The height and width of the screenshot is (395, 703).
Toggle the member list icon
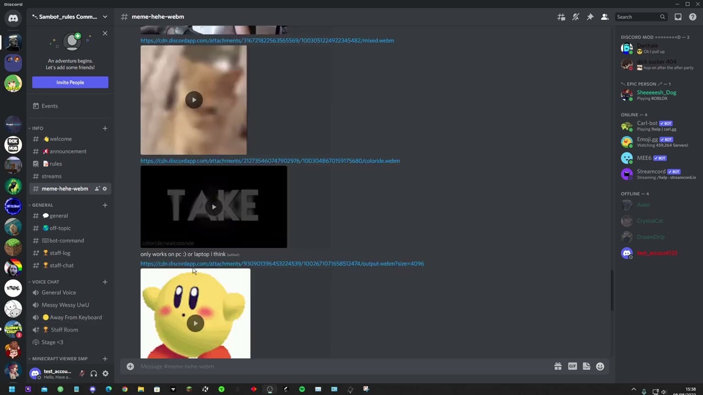click(x=605, y=17)
